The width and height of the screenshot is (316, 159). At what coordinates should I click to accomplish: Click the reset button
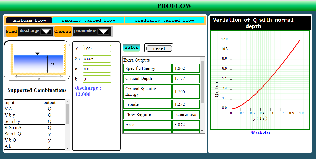coord(159,48)
